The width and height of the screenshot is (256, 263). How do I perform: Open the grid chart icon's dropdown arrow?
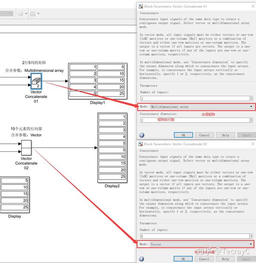click(38, 14)
